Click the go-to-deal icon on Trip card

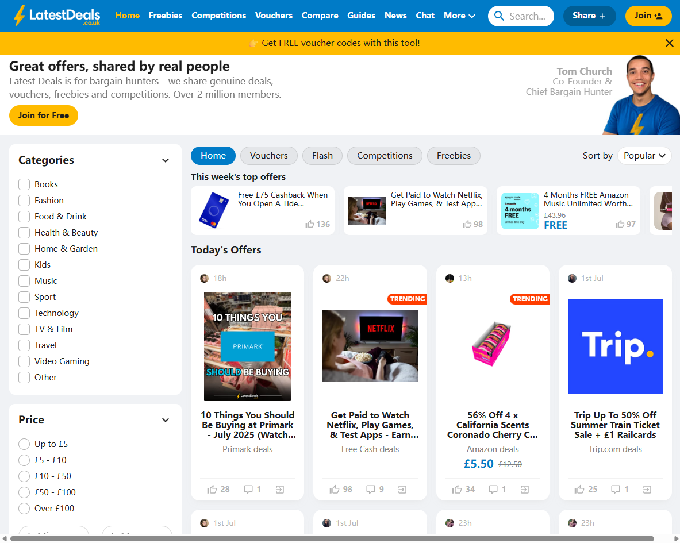[x=647, y=490]
